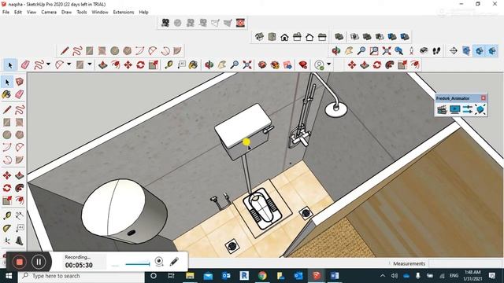Select the Pie tool in the left palette

click(20, 160)
